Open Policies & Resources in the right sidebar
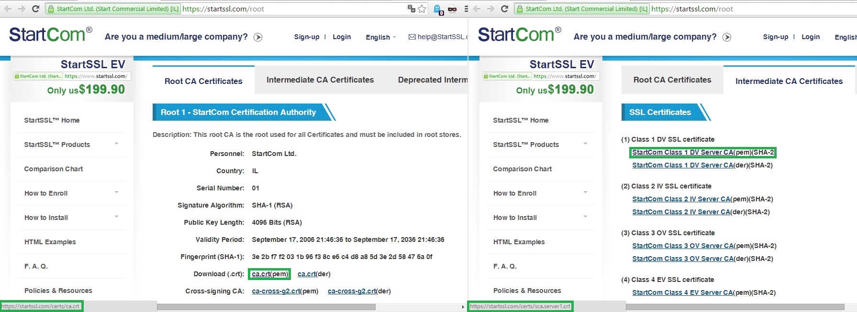Screen dimensions: 857x312 (x=527, y=291)
